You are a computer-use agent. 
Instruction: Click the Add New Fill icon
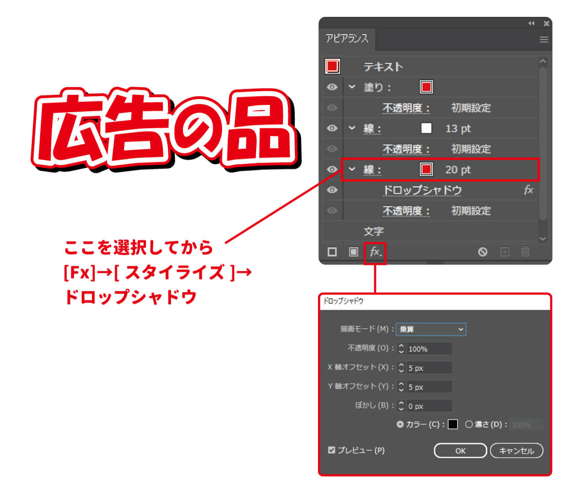[x=332, y=252]
